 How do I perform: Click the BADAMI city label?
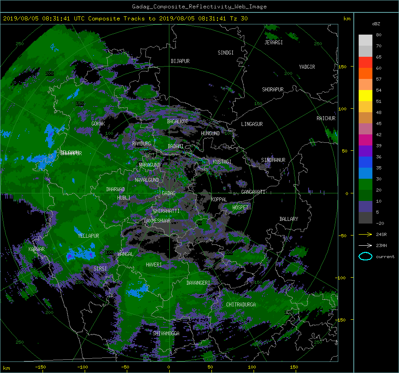[176, 146]
